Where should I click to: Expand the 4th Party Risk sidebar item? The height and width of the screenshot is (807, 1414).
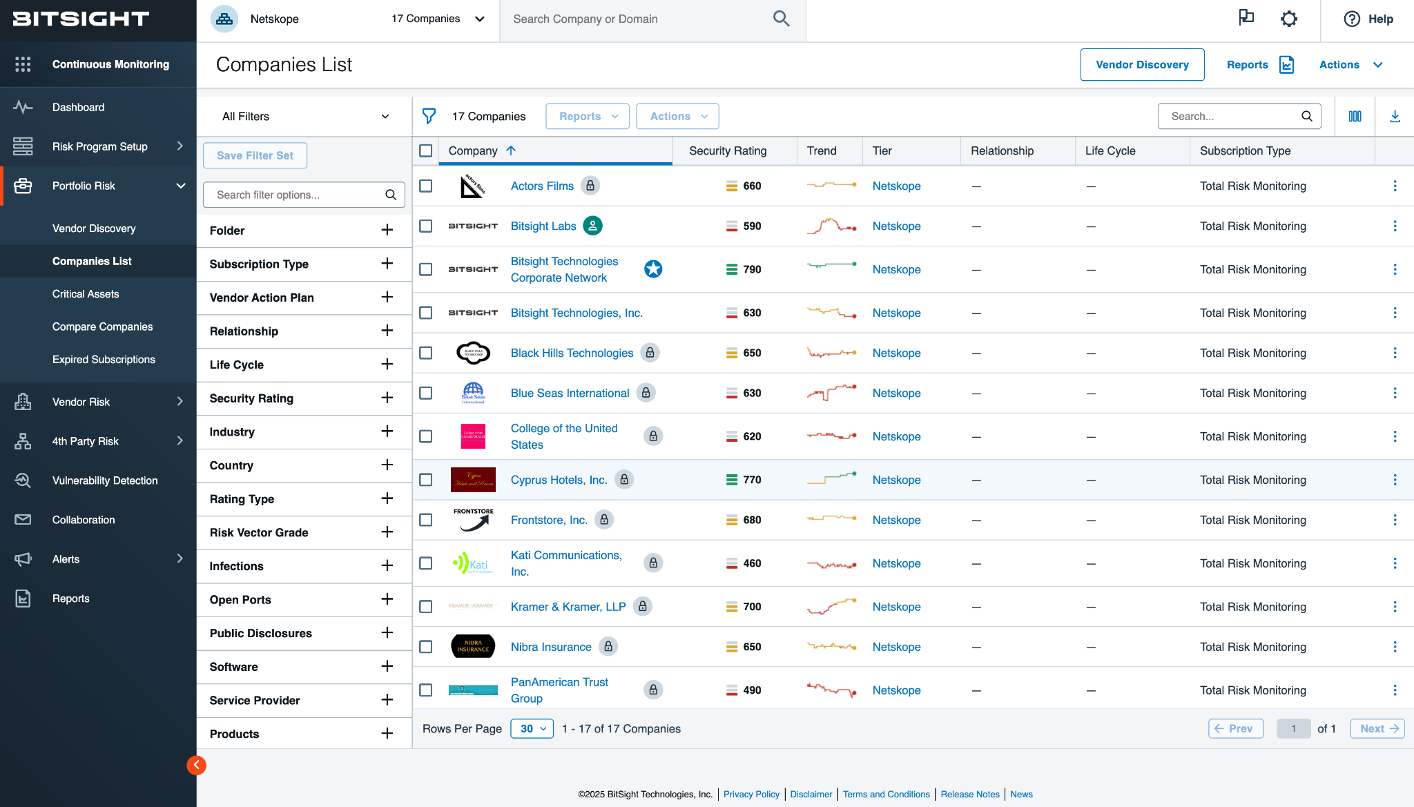pyautogui.click(x=98, y=441)
